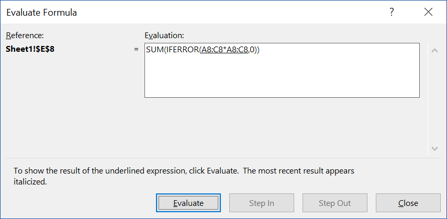Viewport: 447px width, 219px height.
Task: Click the scroll up arrow beside Evaluation box
Action: [433, 51]
